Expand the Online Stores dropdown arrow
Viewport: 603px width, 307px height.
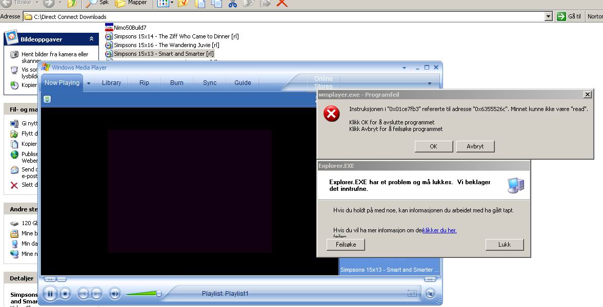click(x=430, y=83)
